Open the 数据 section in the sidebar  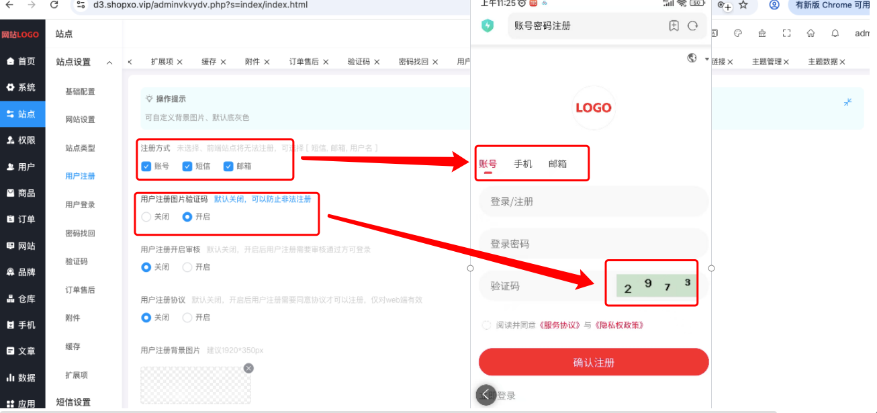coord(22,377)
